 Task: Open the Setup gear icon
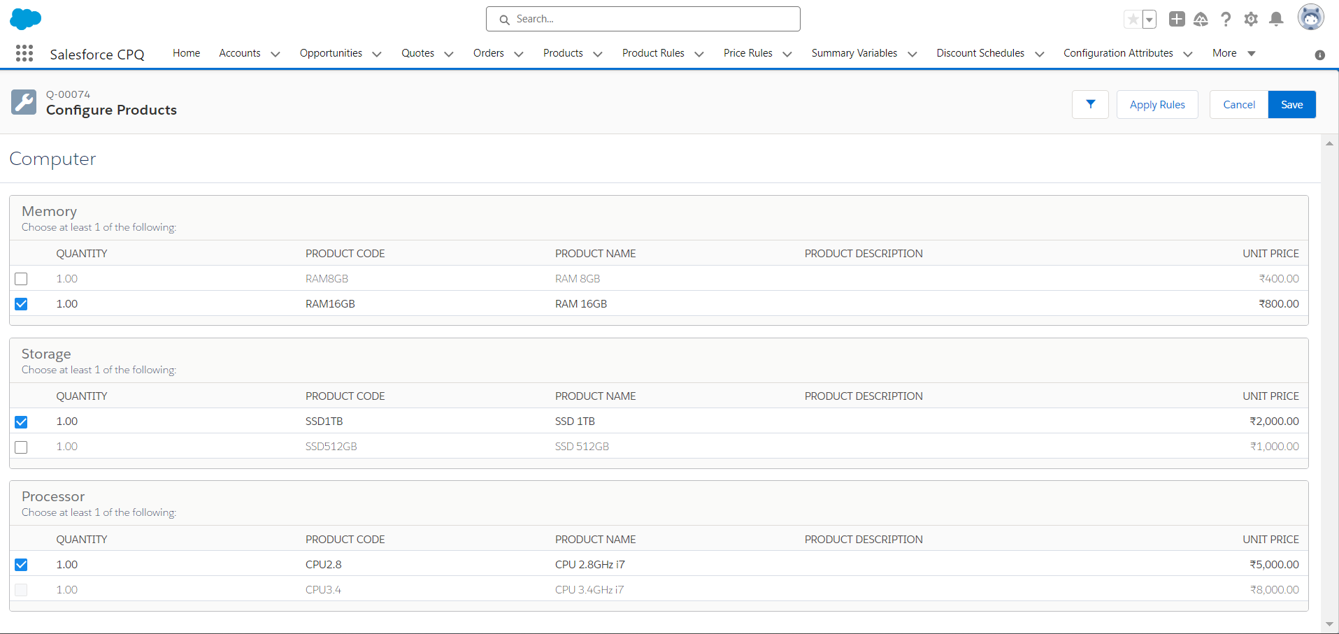(x=1251, y=19)
